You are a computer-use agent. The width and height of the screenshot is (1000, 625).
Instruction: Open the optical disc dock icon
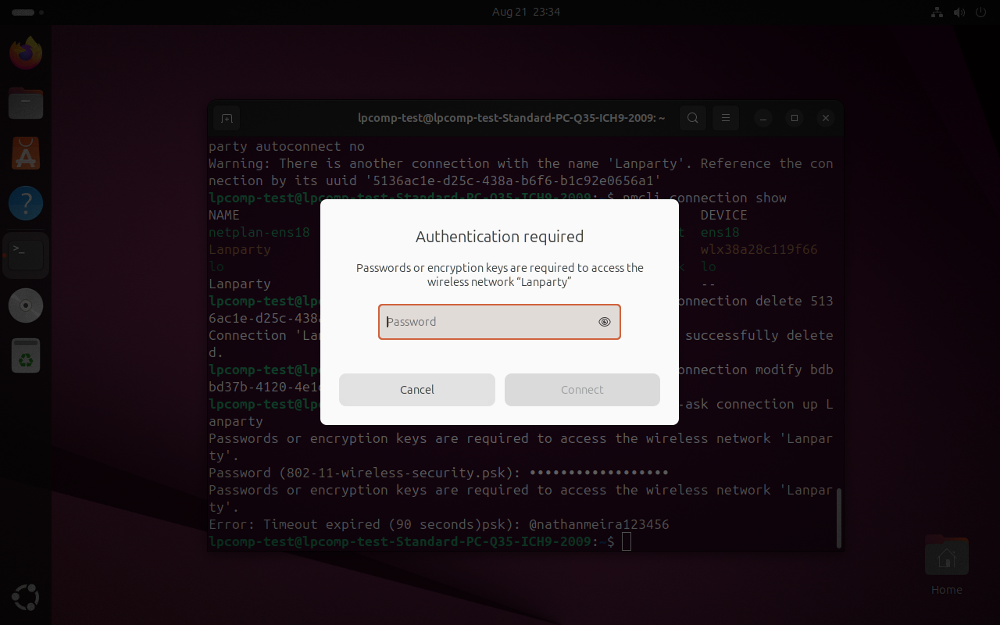click(x=26, y=305)
